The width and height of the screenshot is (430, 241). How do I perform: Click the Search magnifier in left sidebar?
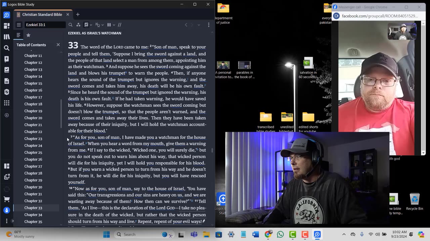tap(7, 48)
